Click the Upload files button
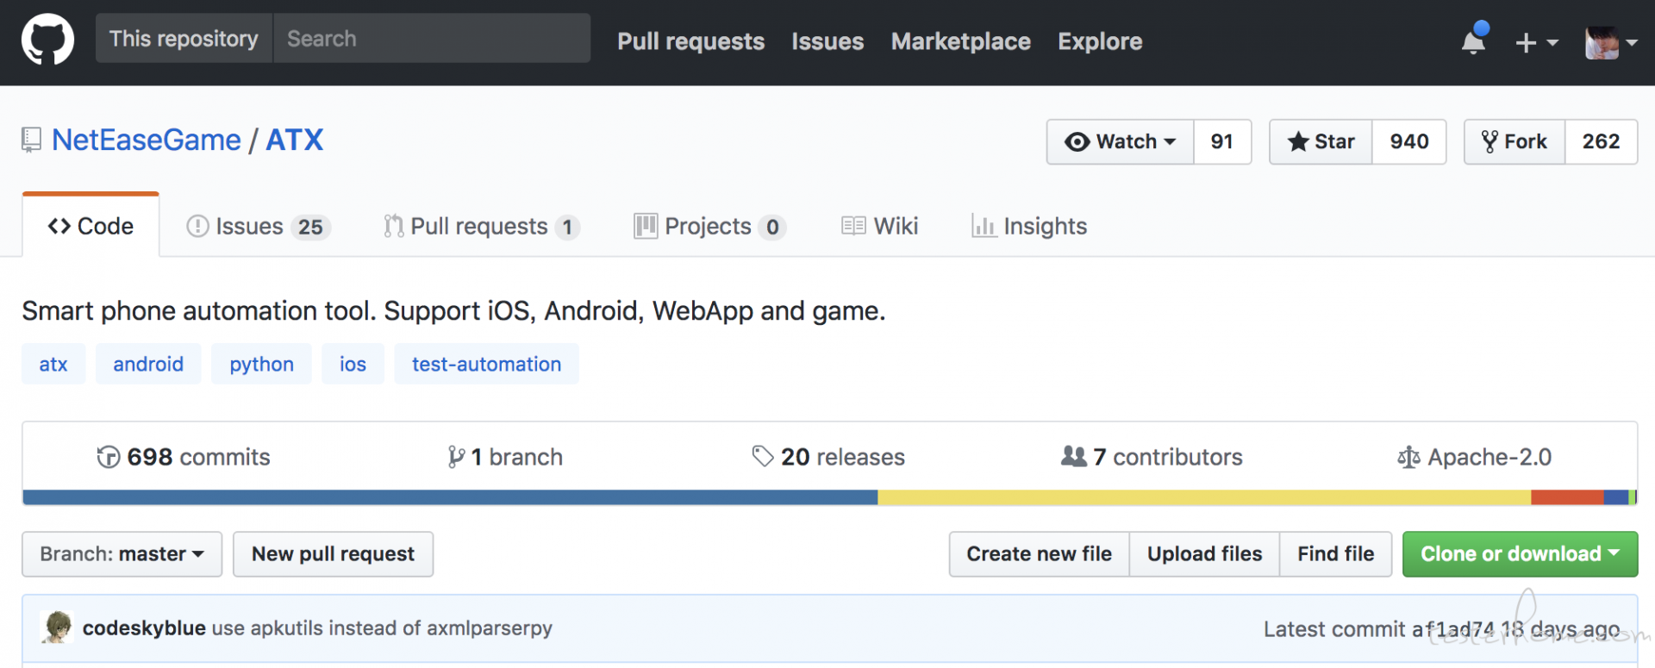This screenshot has height=668, width=1655. (1204, 554)
